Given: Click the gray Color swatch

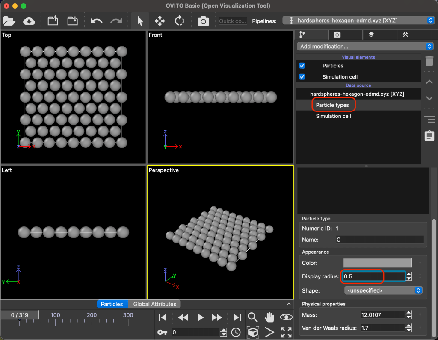Looking at the screenshot, I should (377, 263).
